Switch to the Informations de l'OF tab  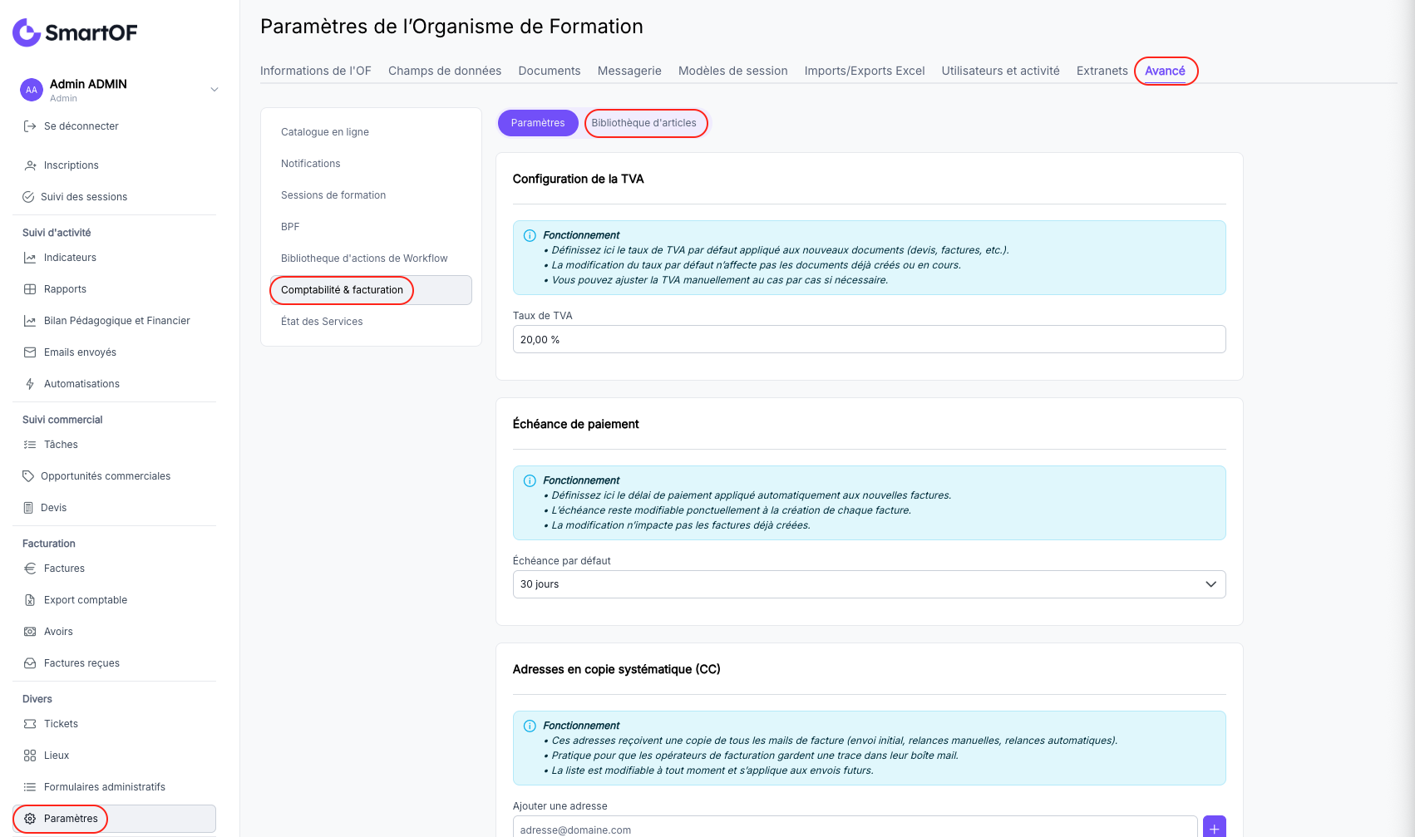tap(316, 71)
